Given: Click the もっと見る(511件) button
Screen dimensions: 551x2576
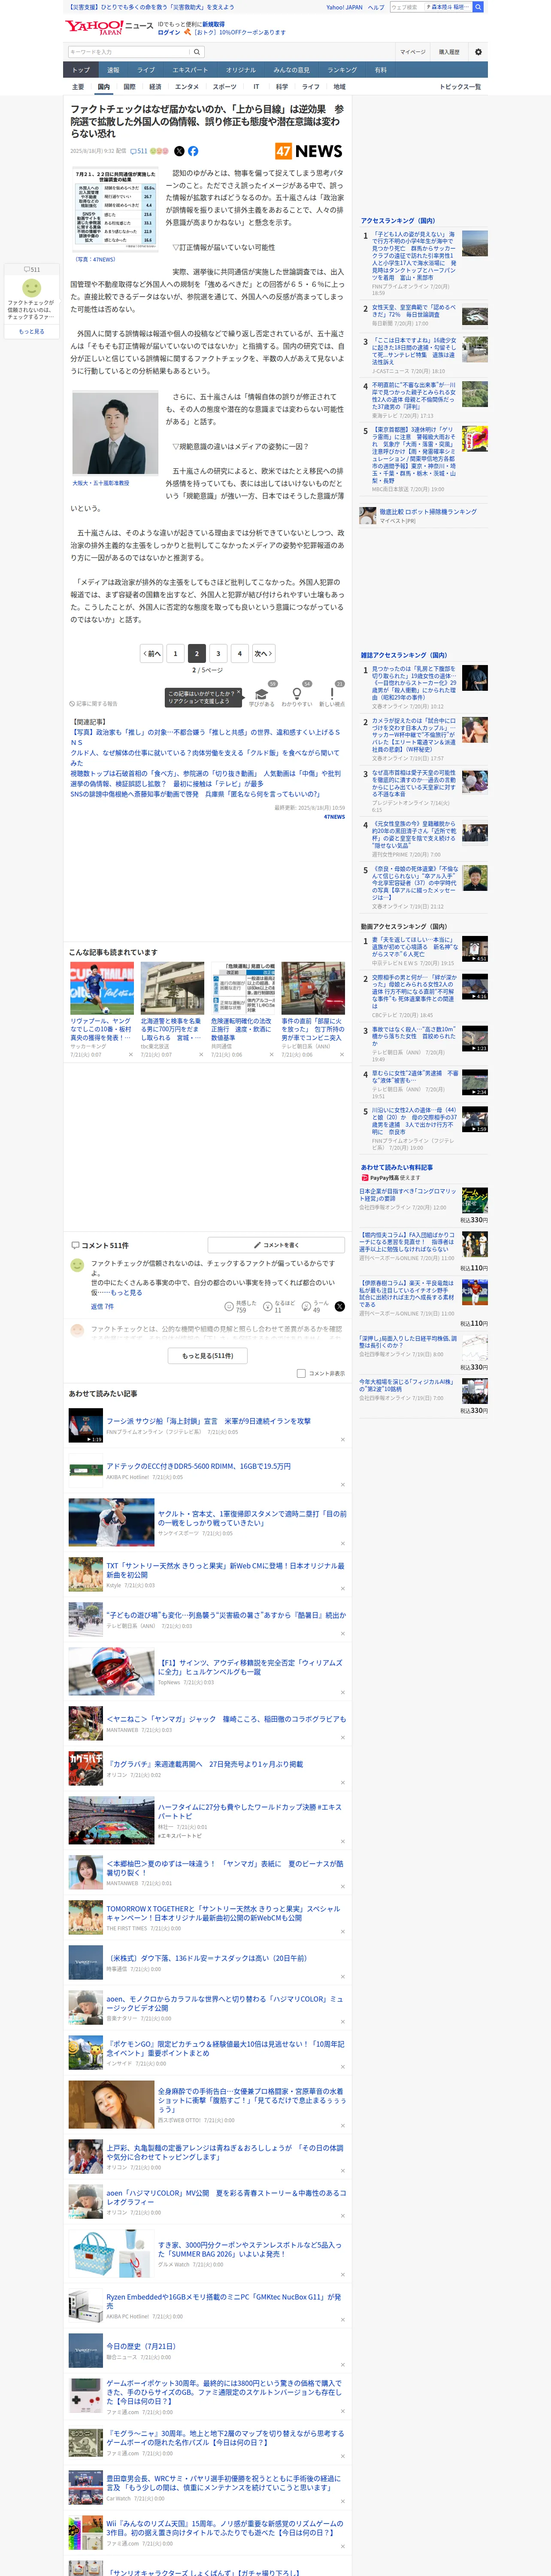Looking at the screenshot, I should [208, 1356].
